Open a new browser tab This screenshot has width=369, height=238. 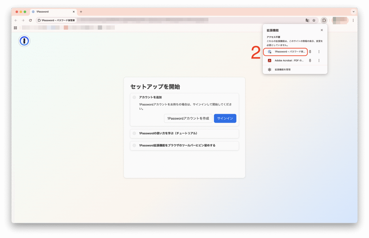81,12
